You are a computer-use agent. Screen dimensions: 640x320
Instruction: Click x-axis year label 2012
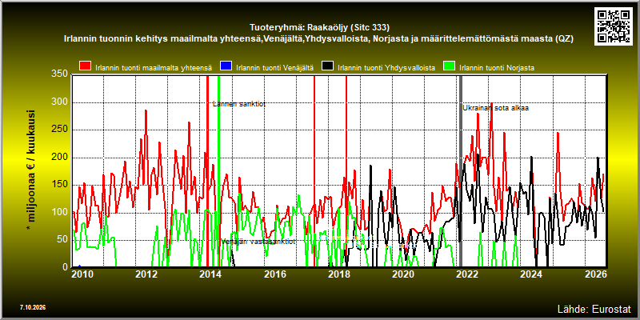click(148, 274)
